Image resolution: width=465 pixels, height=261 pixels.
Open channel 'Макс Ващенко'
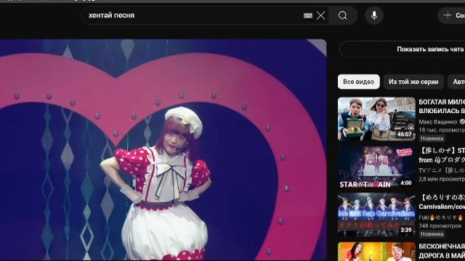pyautogui.click(x=438, y=122)
